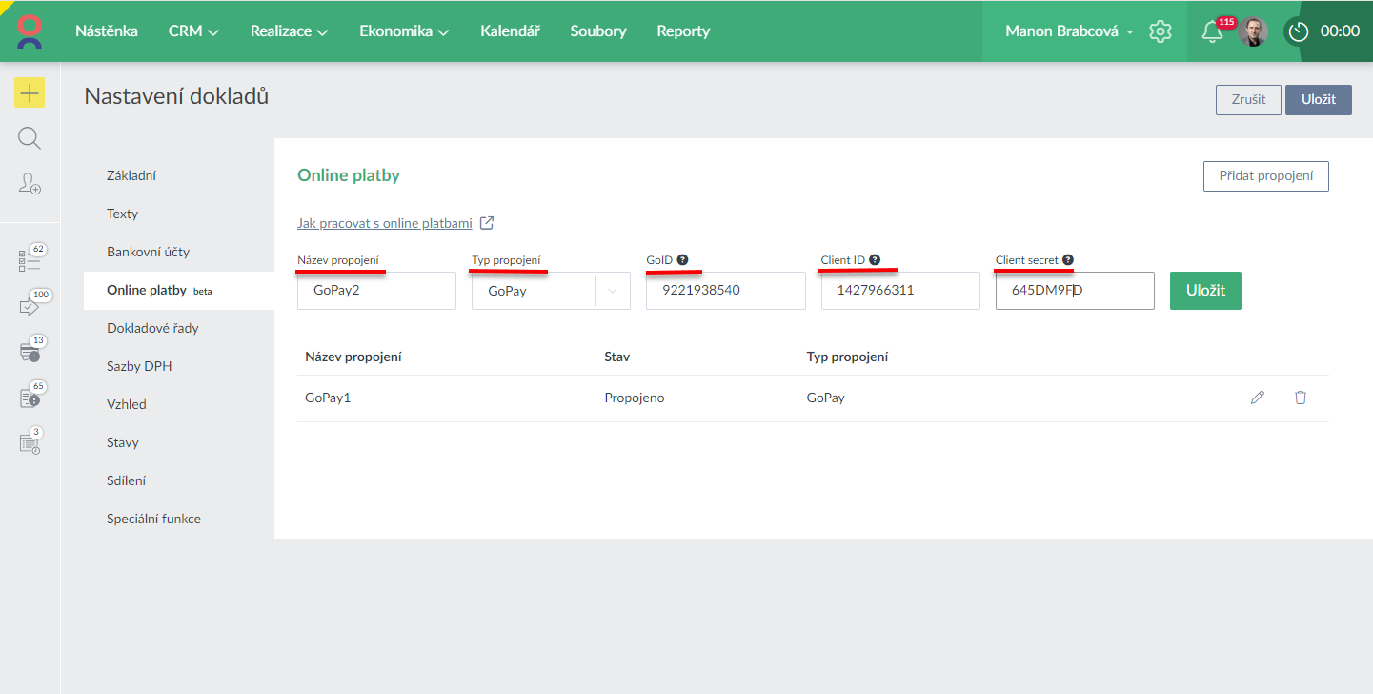Open Manon Brabcová user dropdown
1373x694 pixels.
(x=1069, y=31)
